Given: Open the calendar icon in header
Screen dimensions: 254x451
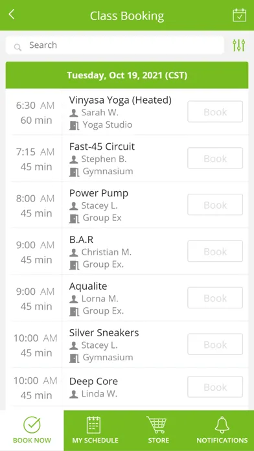Looking at the screenshot, I should [239, 15].
